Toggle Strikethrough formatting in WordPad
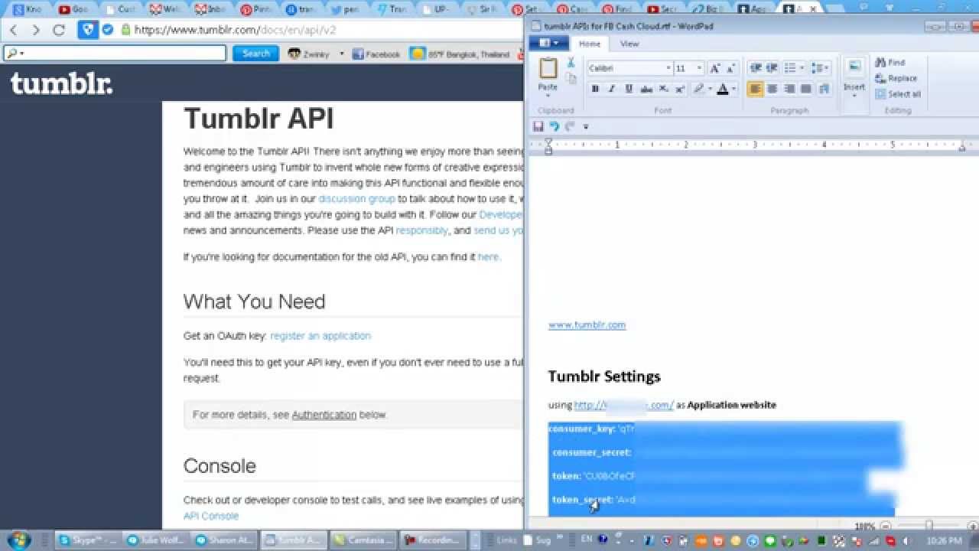979x551 pixels. [646, 89]
